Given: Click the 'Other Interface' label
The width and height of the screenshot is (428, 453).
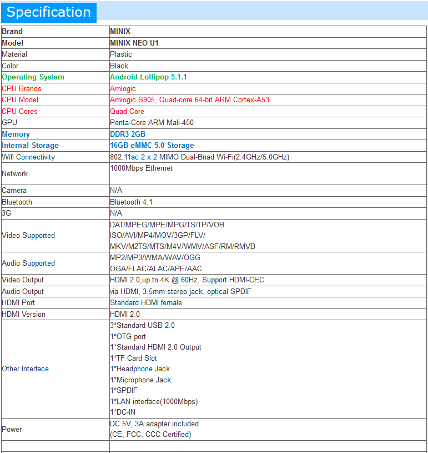Looking at the screenshot, I should point(25,369).
